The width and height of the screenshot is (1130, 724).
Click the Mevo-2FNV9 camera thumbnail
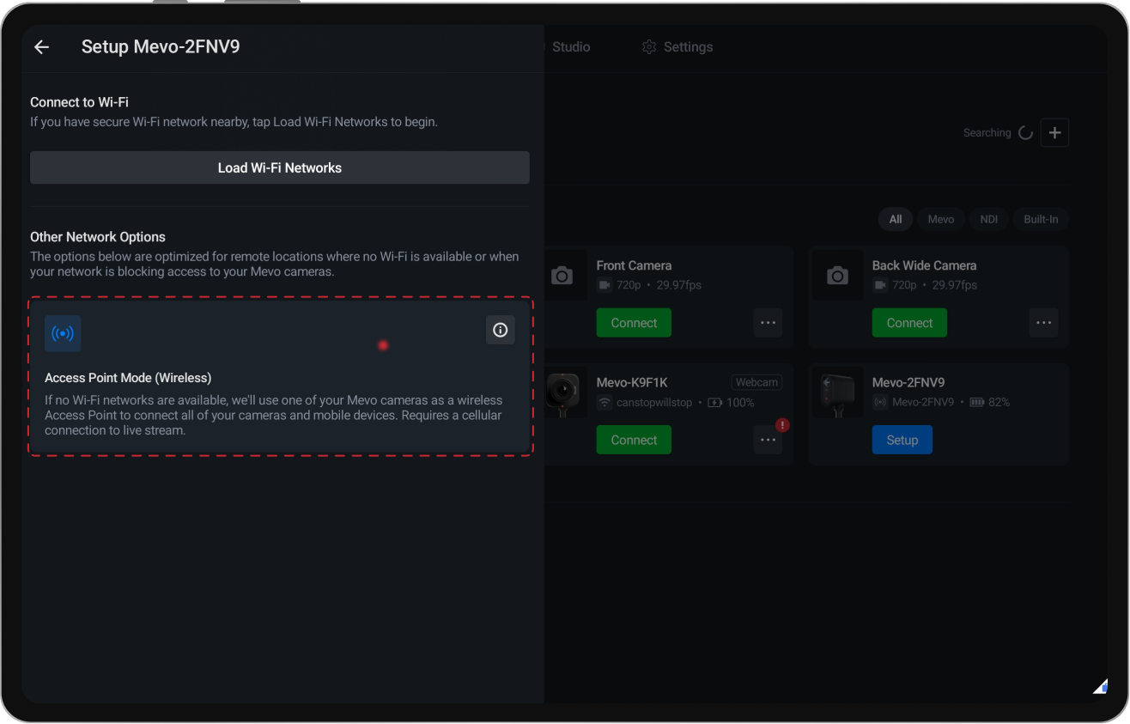(837, 392)
